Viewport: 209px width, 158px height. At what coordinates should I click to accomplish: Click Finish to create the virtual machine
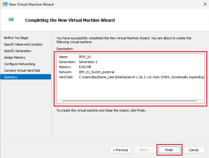pos(169,150)
